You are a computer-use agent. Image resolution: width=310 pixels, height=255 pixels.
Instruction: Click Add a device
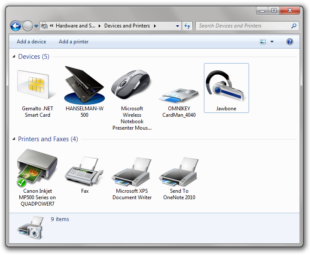tap(31, 42)
